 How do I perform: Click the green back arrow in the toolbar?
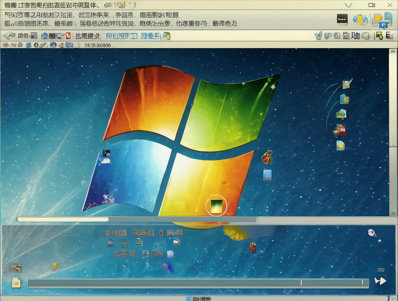[x=9, y=36]
